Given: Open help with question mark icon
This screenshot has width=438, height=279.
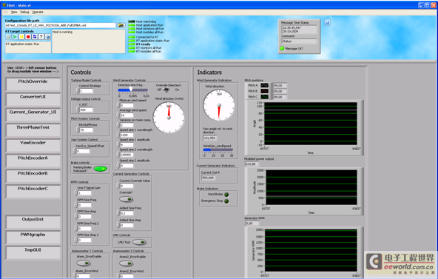Looking at the screenshot, I should (41, 36).
